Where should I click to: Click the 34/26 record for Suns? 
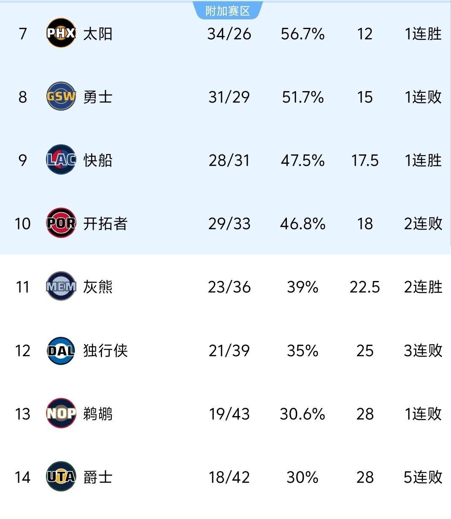[229, 34]
